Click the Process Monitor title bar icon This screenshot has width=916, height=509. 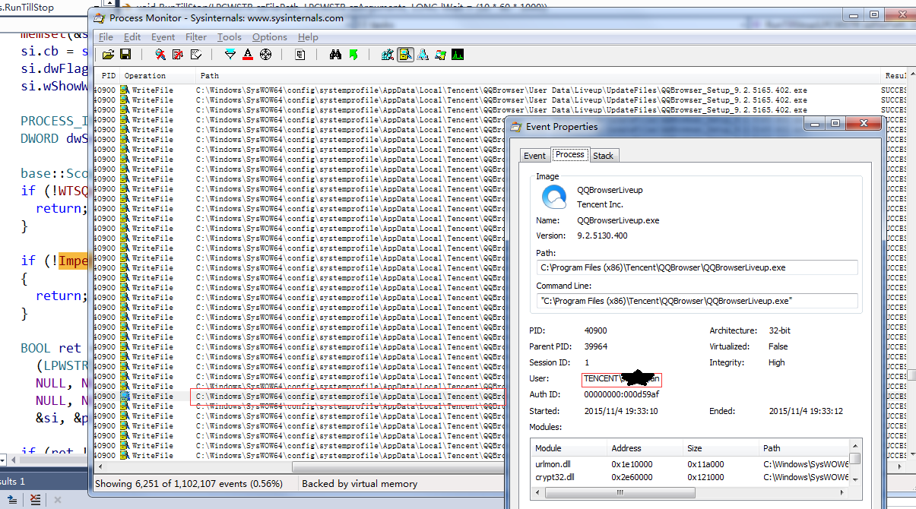(x=100, y=17)
